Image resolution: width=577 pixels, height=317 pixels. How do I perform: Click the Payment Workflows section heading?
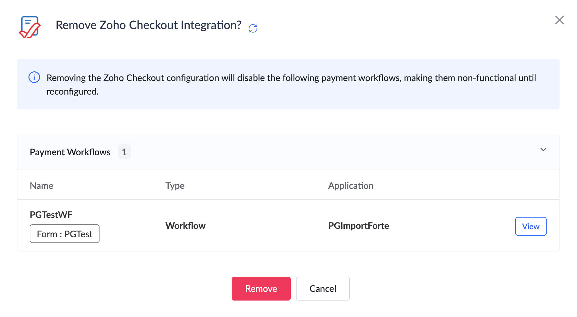click(x=70, y=152)
